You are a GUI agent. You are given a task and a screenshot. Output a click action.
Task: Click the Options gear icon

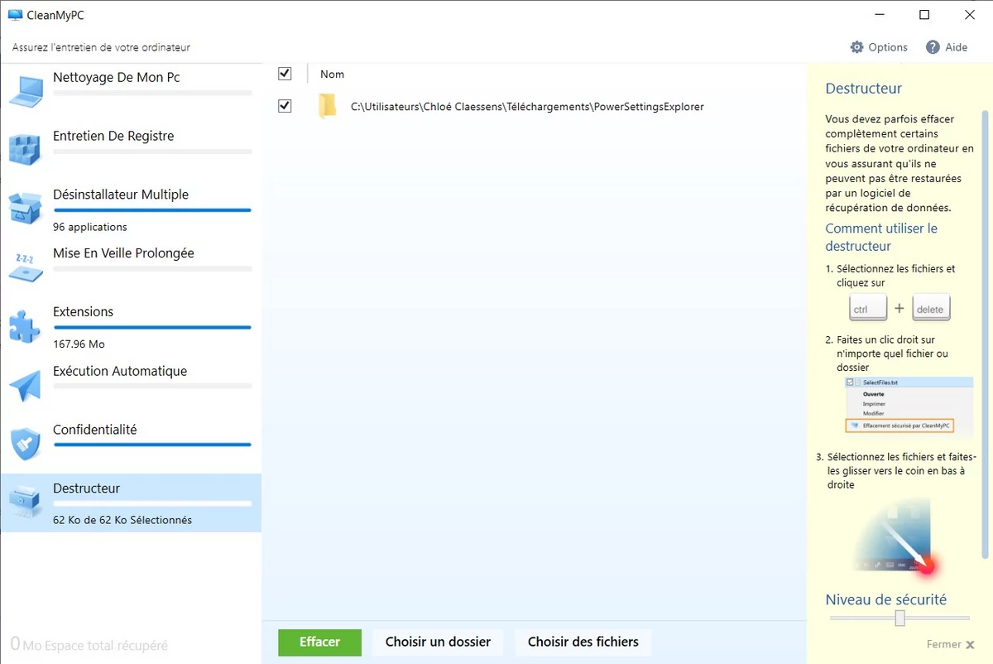856,47
